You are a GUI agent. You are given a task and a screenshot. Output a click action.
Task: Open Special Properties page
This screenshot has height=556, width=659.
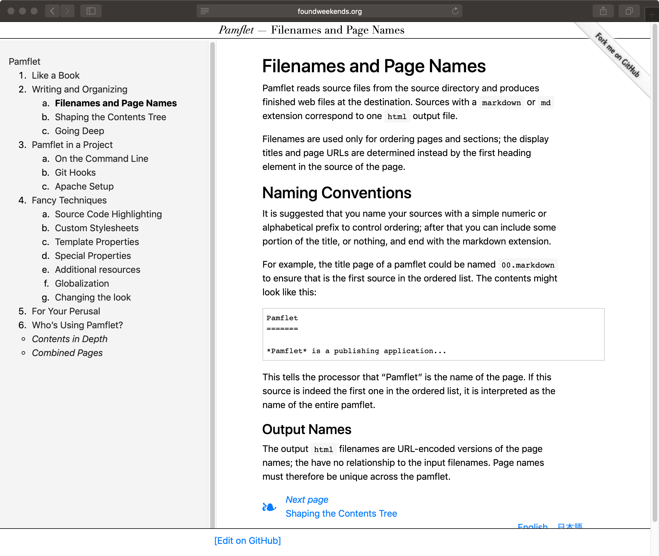pos(93,256)
